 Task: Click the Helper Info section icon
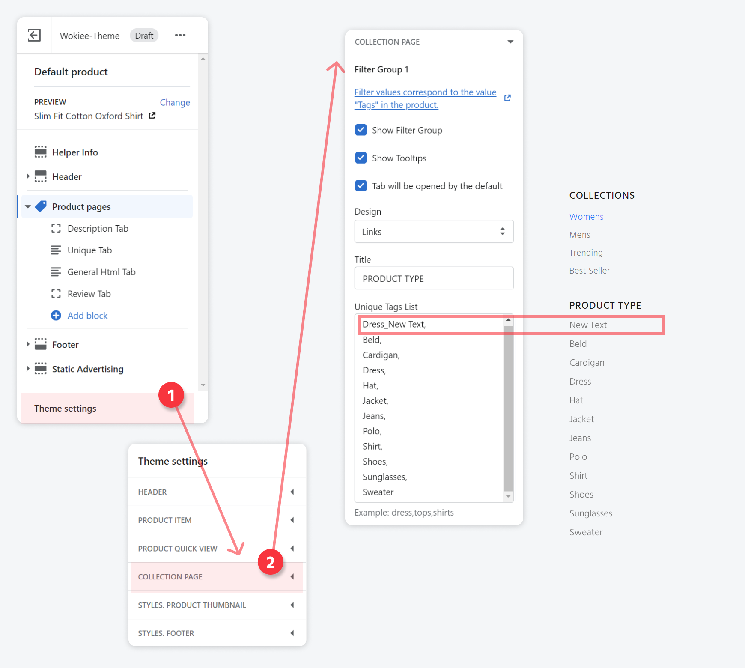[41, 152]
